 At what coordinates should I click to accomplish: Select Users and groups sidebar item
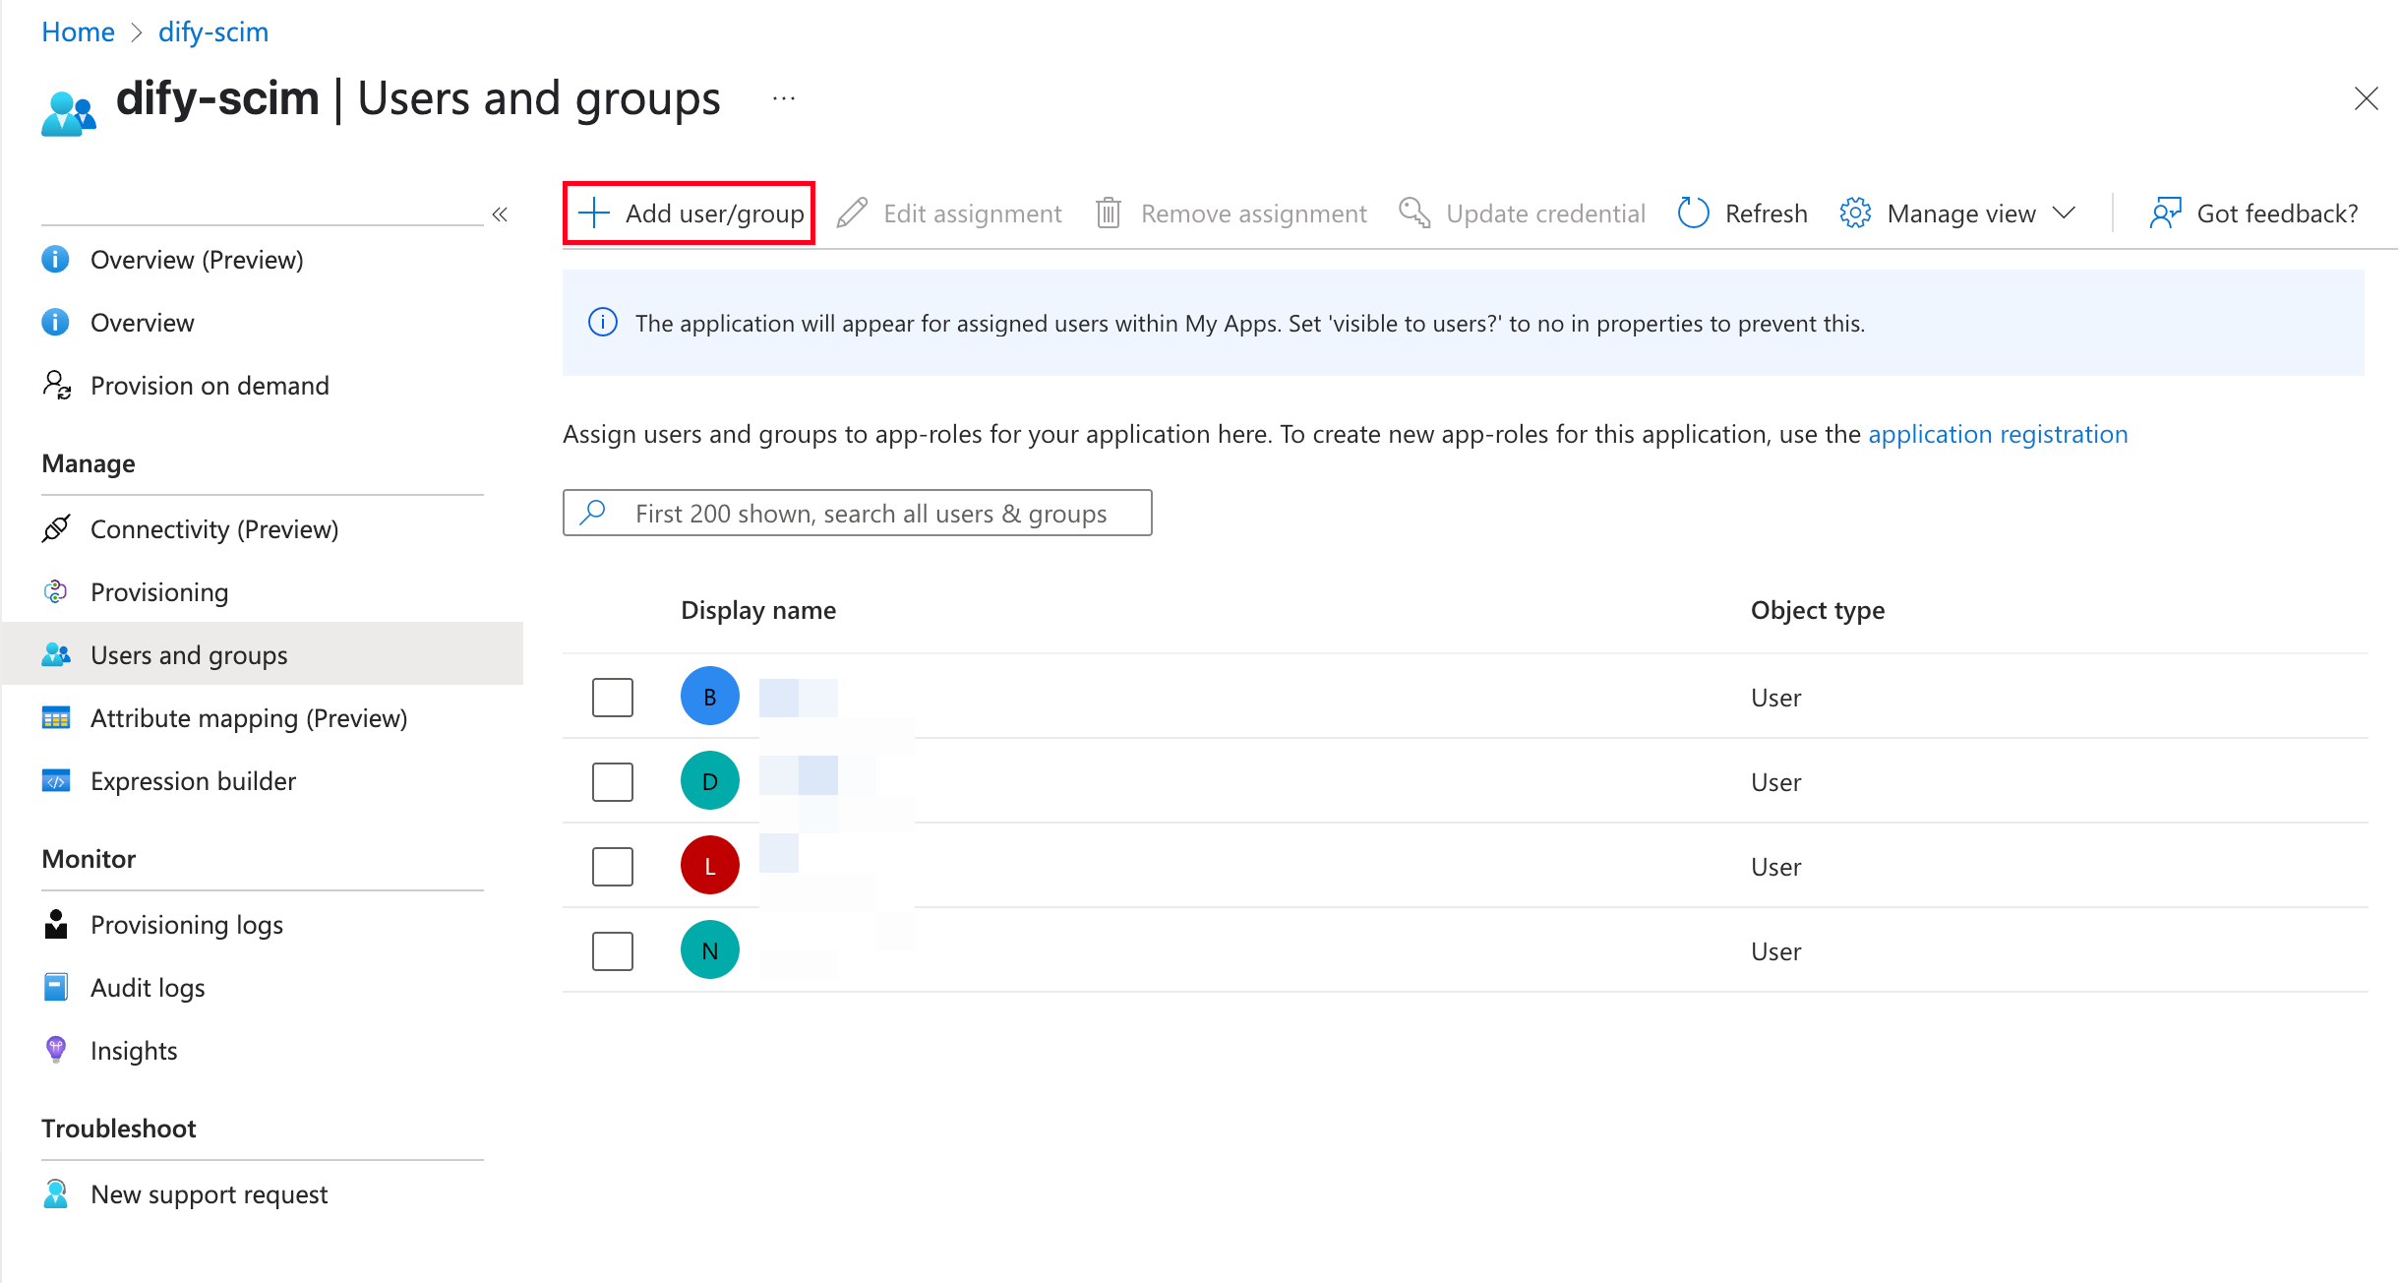pyautogui.click(x=263, y=653)
